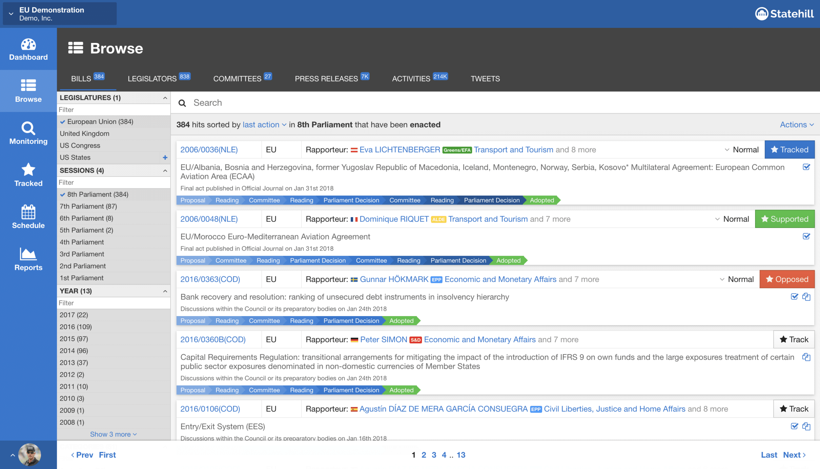Click Adopted stage of 2006/0048(NLE) progress bar
Image resolution: width=820 pixels, height=469 pixels.
pyautogui.click(x=508, y=260)
